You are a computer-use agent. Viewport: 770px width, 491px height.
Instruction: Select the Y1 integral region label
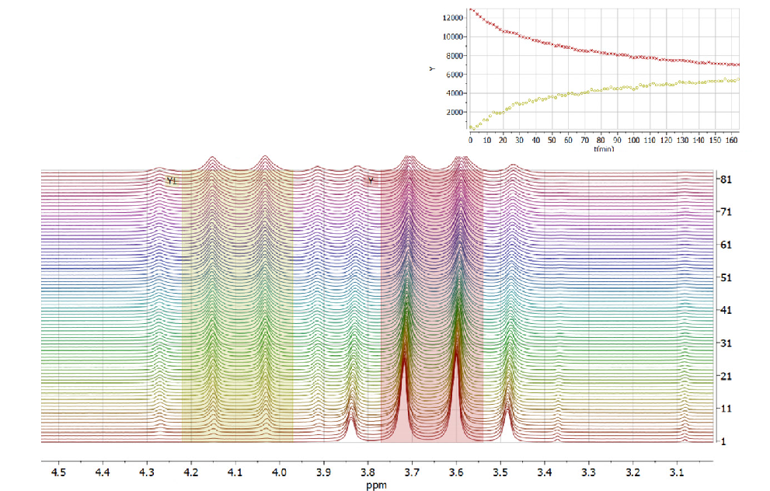tap(171, 181)
